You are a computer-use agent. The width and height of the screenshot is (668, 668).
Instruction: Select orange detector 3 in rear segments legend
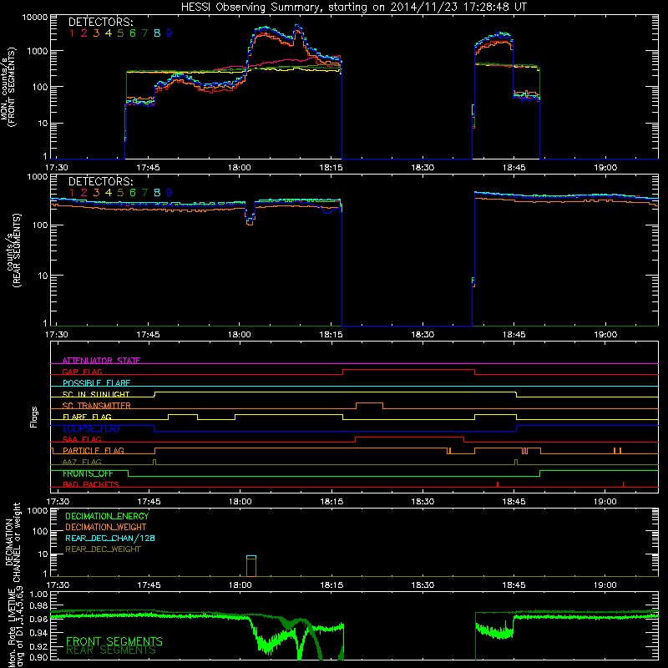point(96,193)
